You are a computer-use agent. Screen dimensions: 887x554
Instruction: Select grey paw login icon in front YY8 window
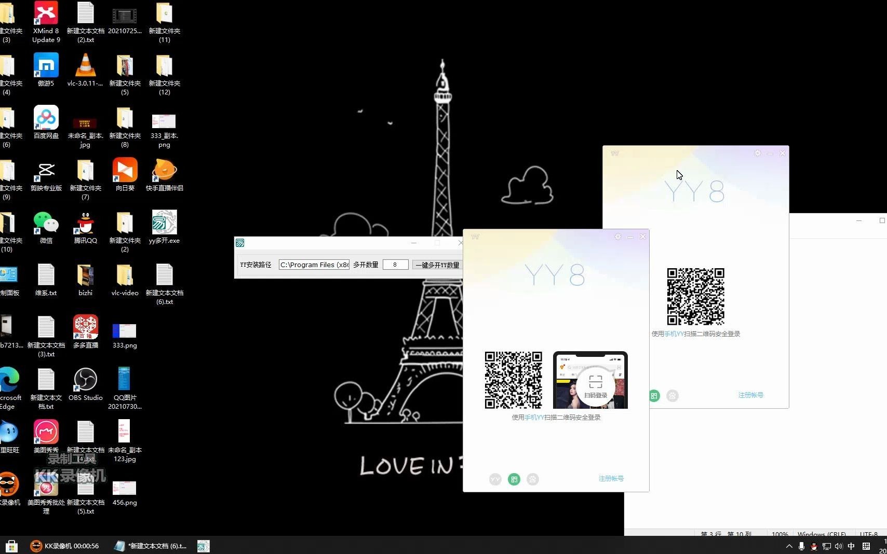coord(532,479)
